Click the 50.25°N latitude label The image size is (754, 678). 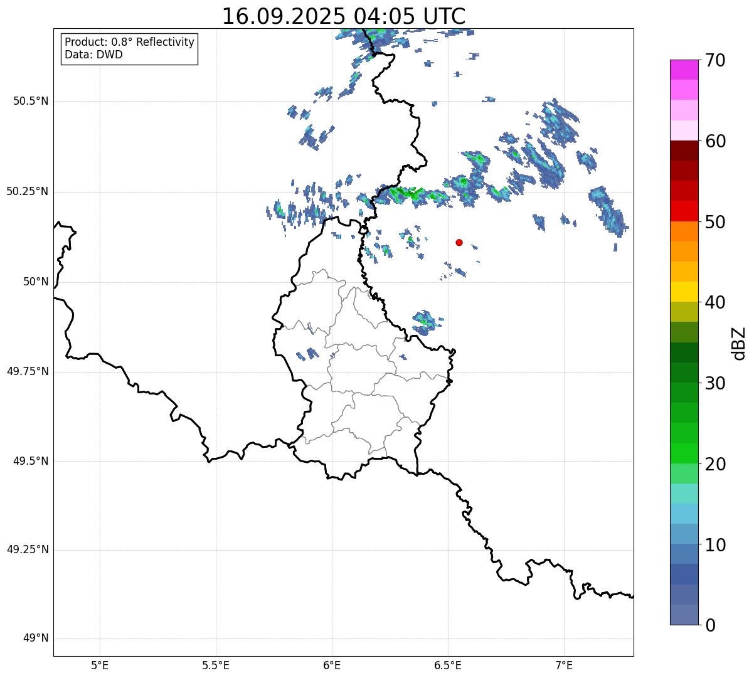pyautogui.click(x=28, y=191)
